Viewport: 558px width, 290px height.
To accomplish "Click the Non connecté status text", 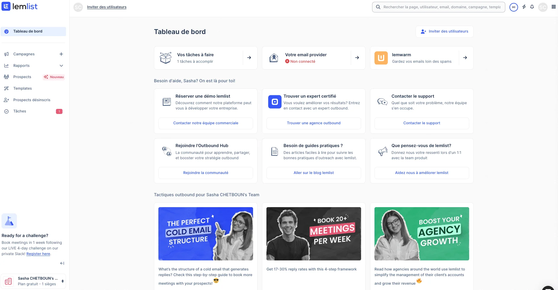I will (x=303, y=62).
